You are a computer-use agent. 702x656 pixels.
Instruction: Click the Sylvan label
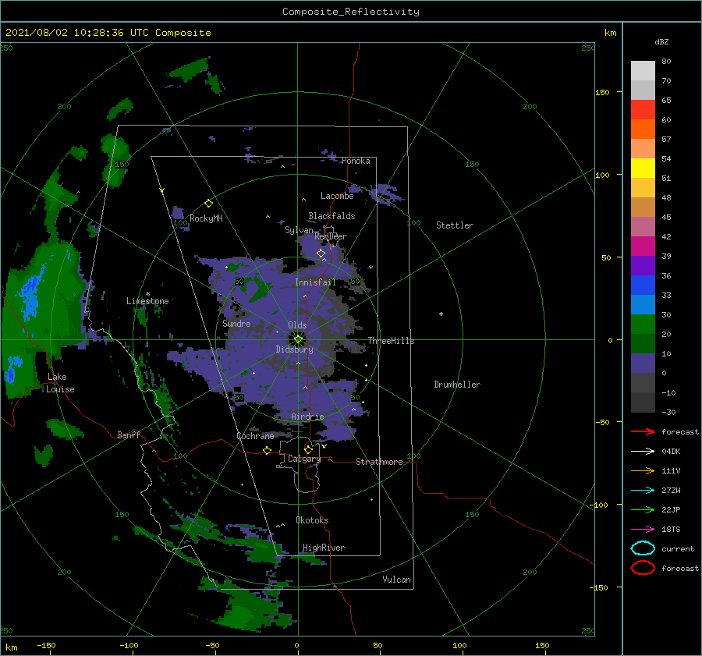(x=299, y=230)
